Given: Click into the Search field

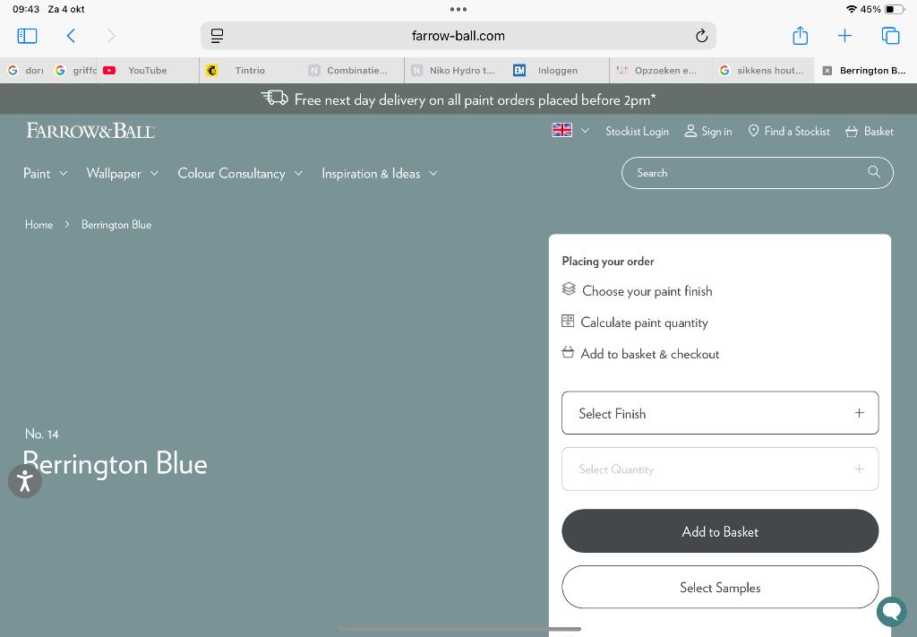Looking at the screenshot, I should tap(743, 173).
